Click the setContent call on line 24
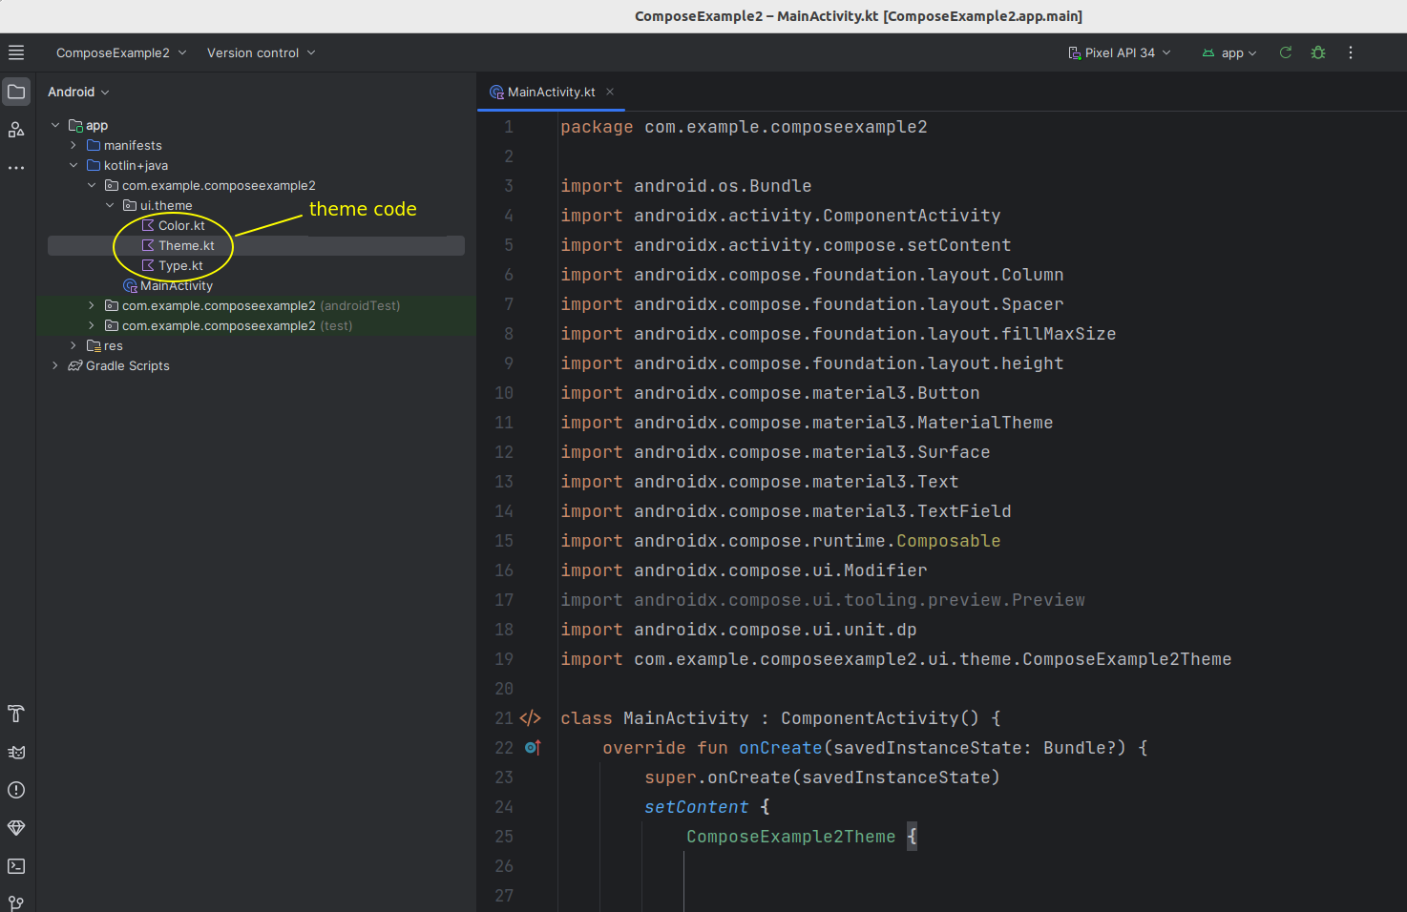 pos(696,807)
